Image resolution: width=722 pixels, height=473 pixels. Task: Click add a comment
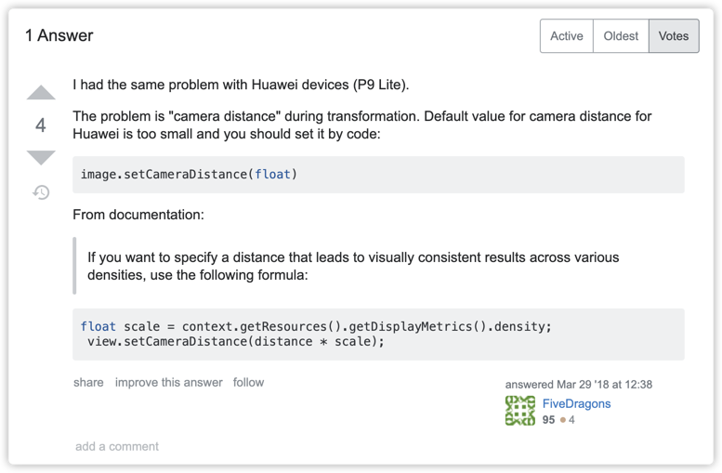tap(117, 446)
